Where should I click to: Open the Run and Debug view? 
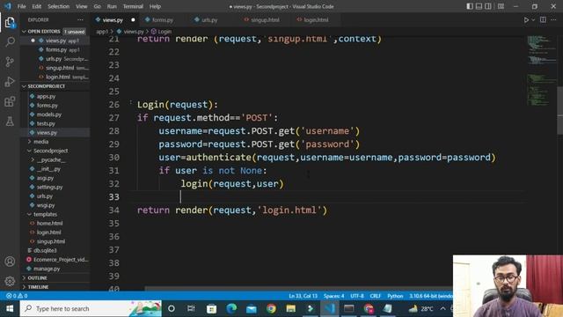[10, 82]
